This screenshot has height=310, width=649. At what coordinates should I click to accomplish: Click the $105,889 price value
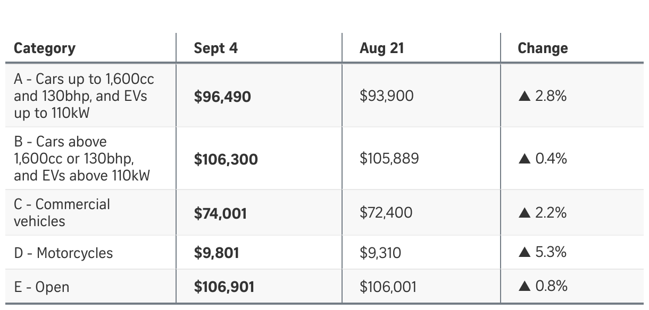click(x=389, y=159)
